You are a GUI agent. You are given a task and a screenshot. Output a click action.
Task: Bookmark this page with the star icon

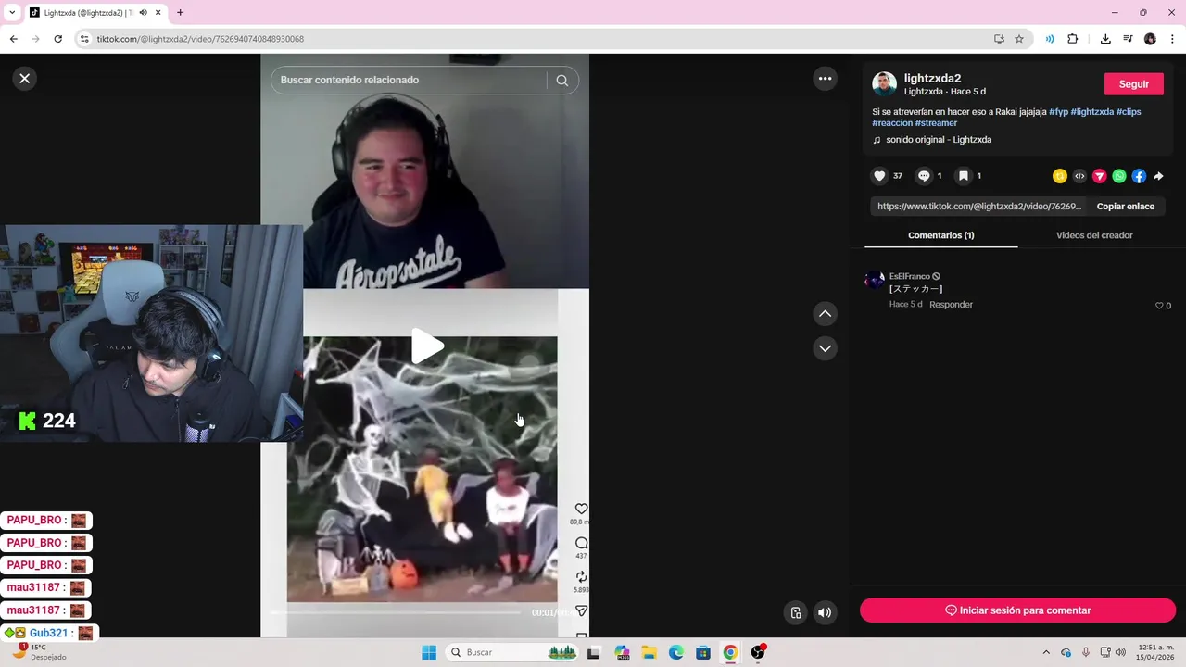1019,39
